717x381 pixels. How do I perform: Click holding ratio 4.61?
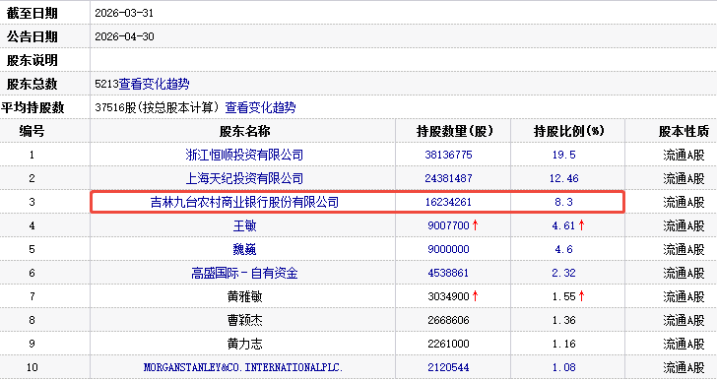563,225
